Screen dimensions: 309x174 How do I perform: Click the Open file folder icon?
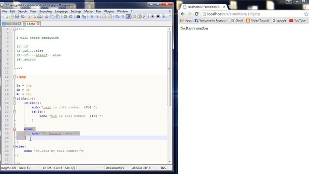12,17
